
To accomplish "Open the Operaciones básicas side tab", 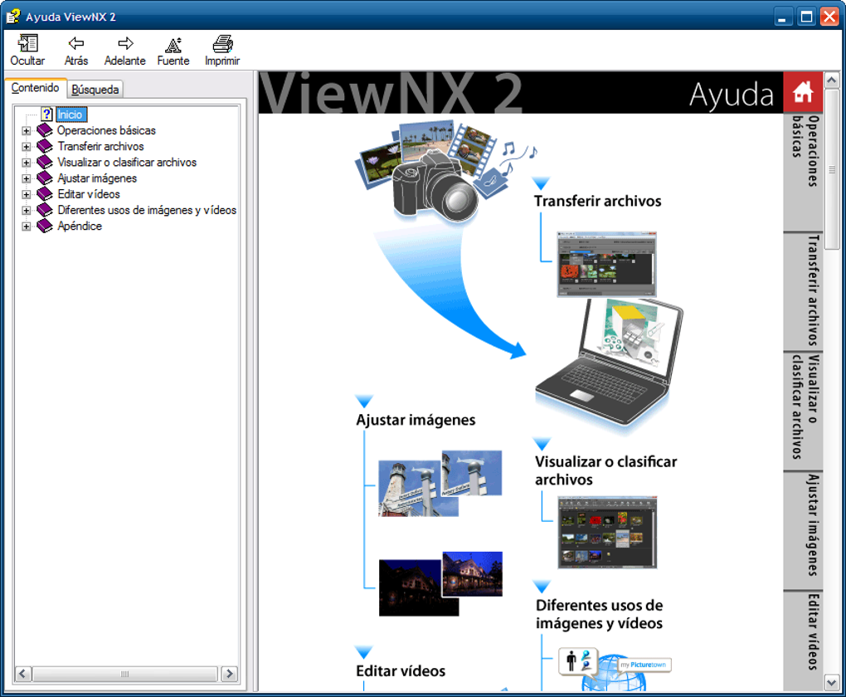I will pos(804,173).
